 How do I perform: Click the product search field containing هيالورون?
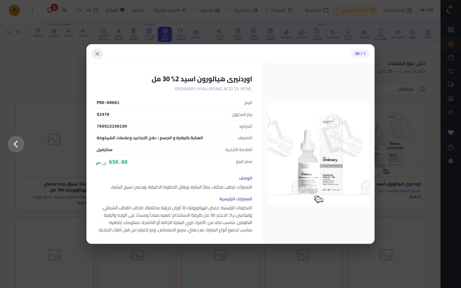pyautogui.click(x=395, y=89)
